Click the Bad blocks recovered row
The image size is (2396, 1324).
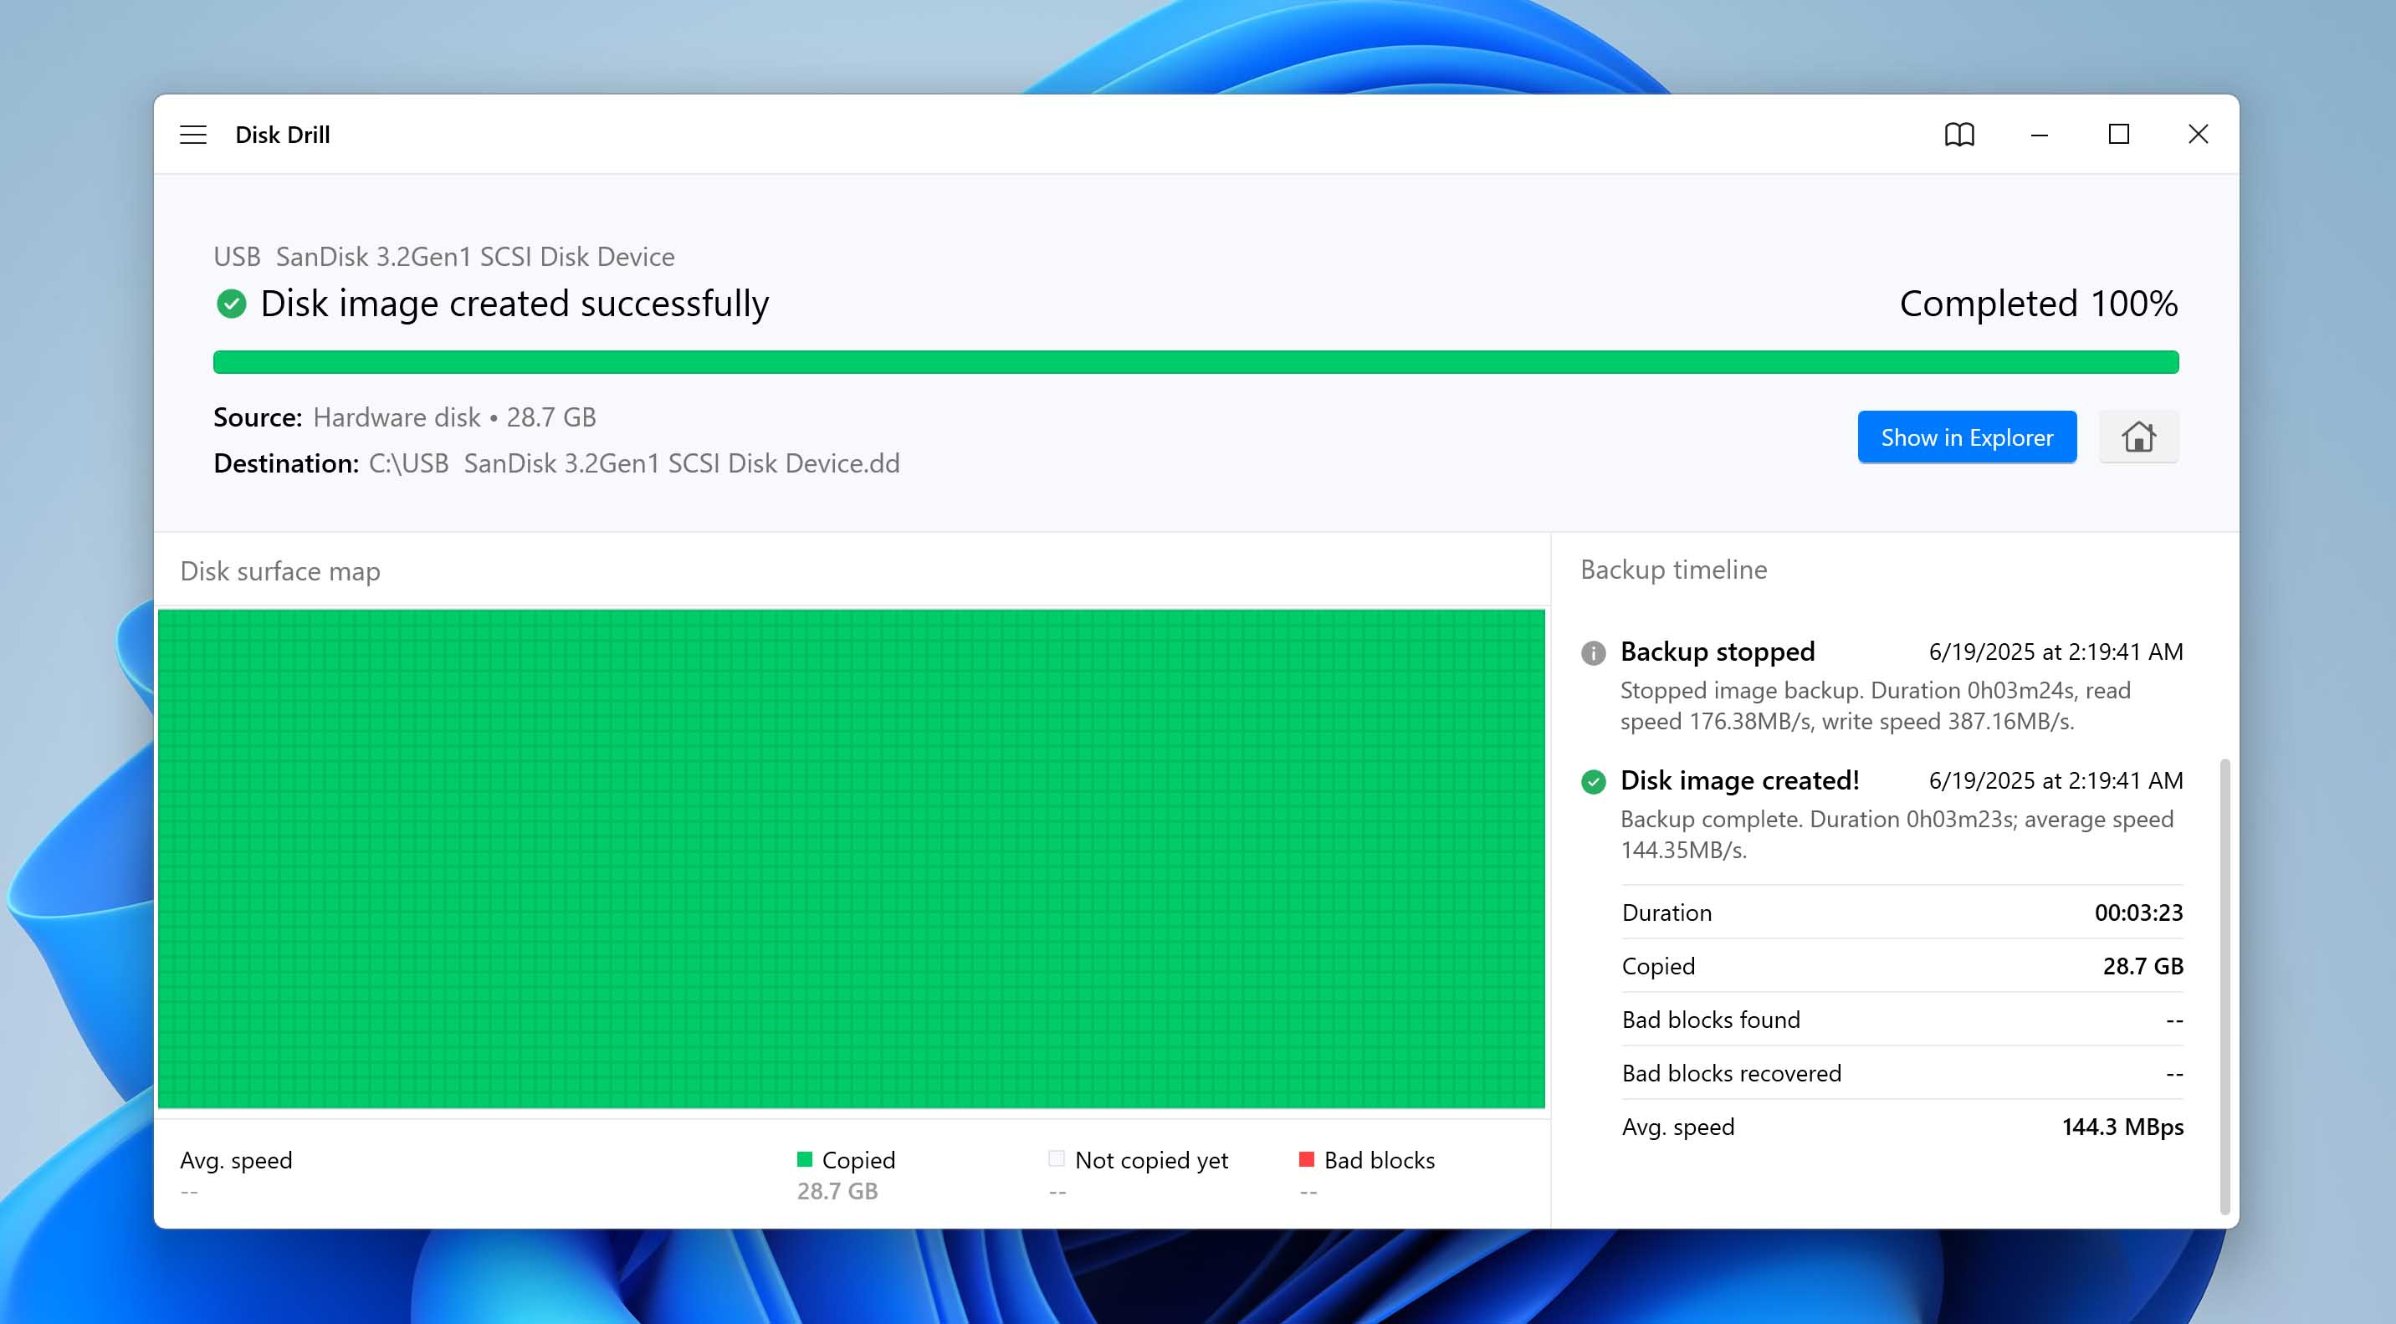pyautogui.click(x=1902, y=1073)
